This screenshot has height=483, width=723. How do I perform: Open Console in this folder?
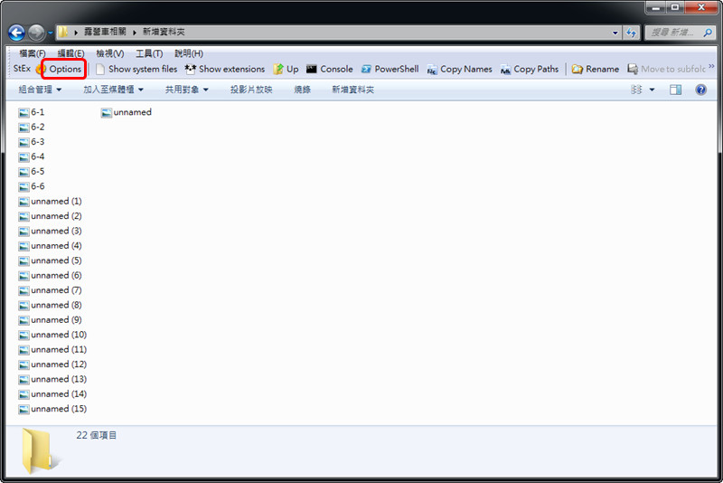coord(330,70)
